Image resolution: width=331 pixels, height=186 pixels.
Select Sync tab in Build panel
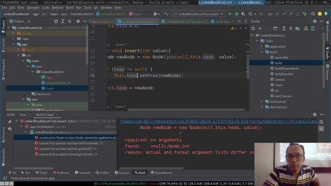point(23,115)
